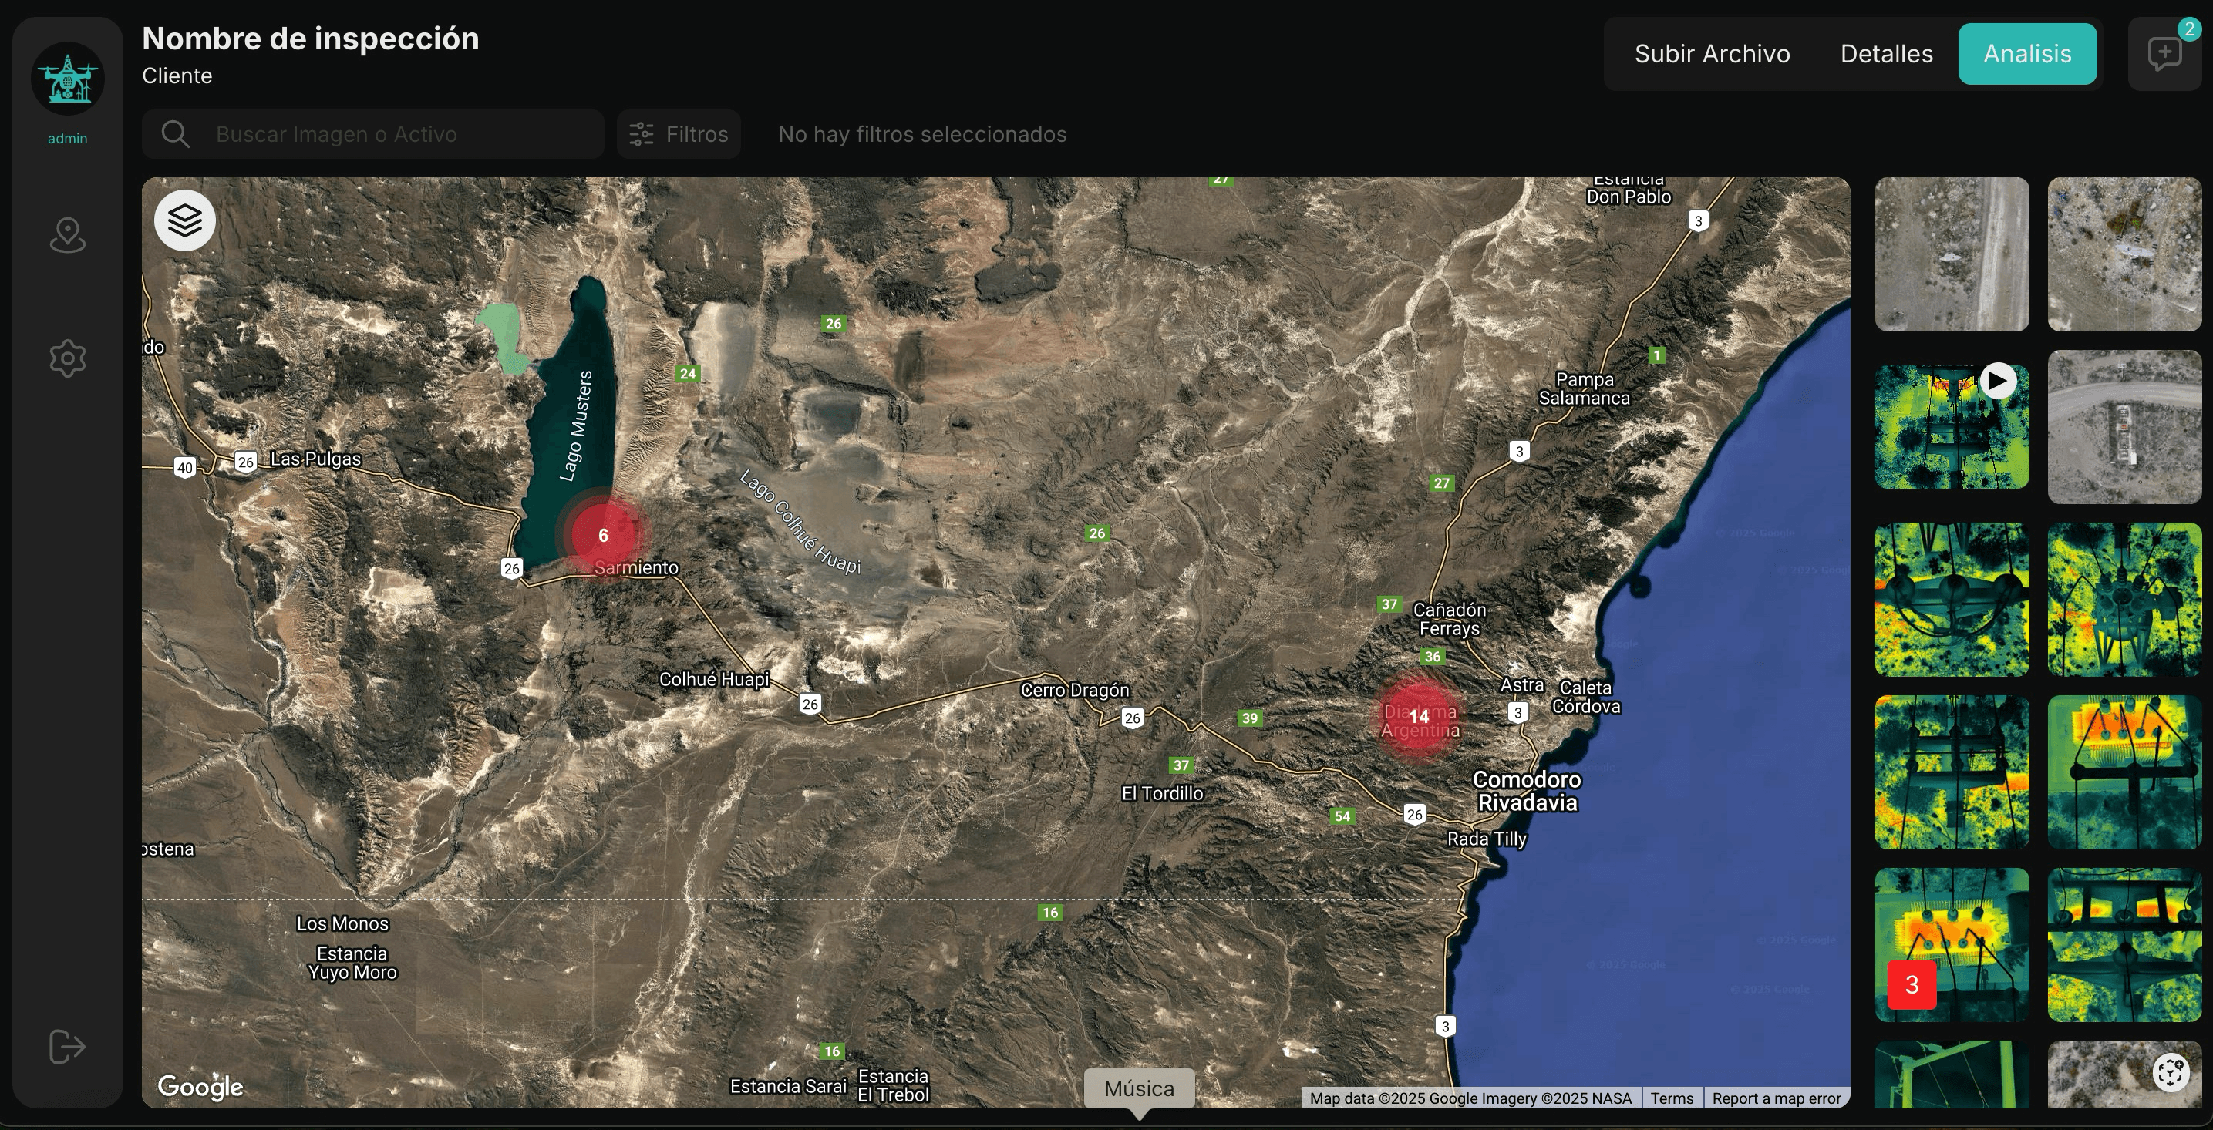
Task: Open the Filtros filter options
Action: pos(679,134)
